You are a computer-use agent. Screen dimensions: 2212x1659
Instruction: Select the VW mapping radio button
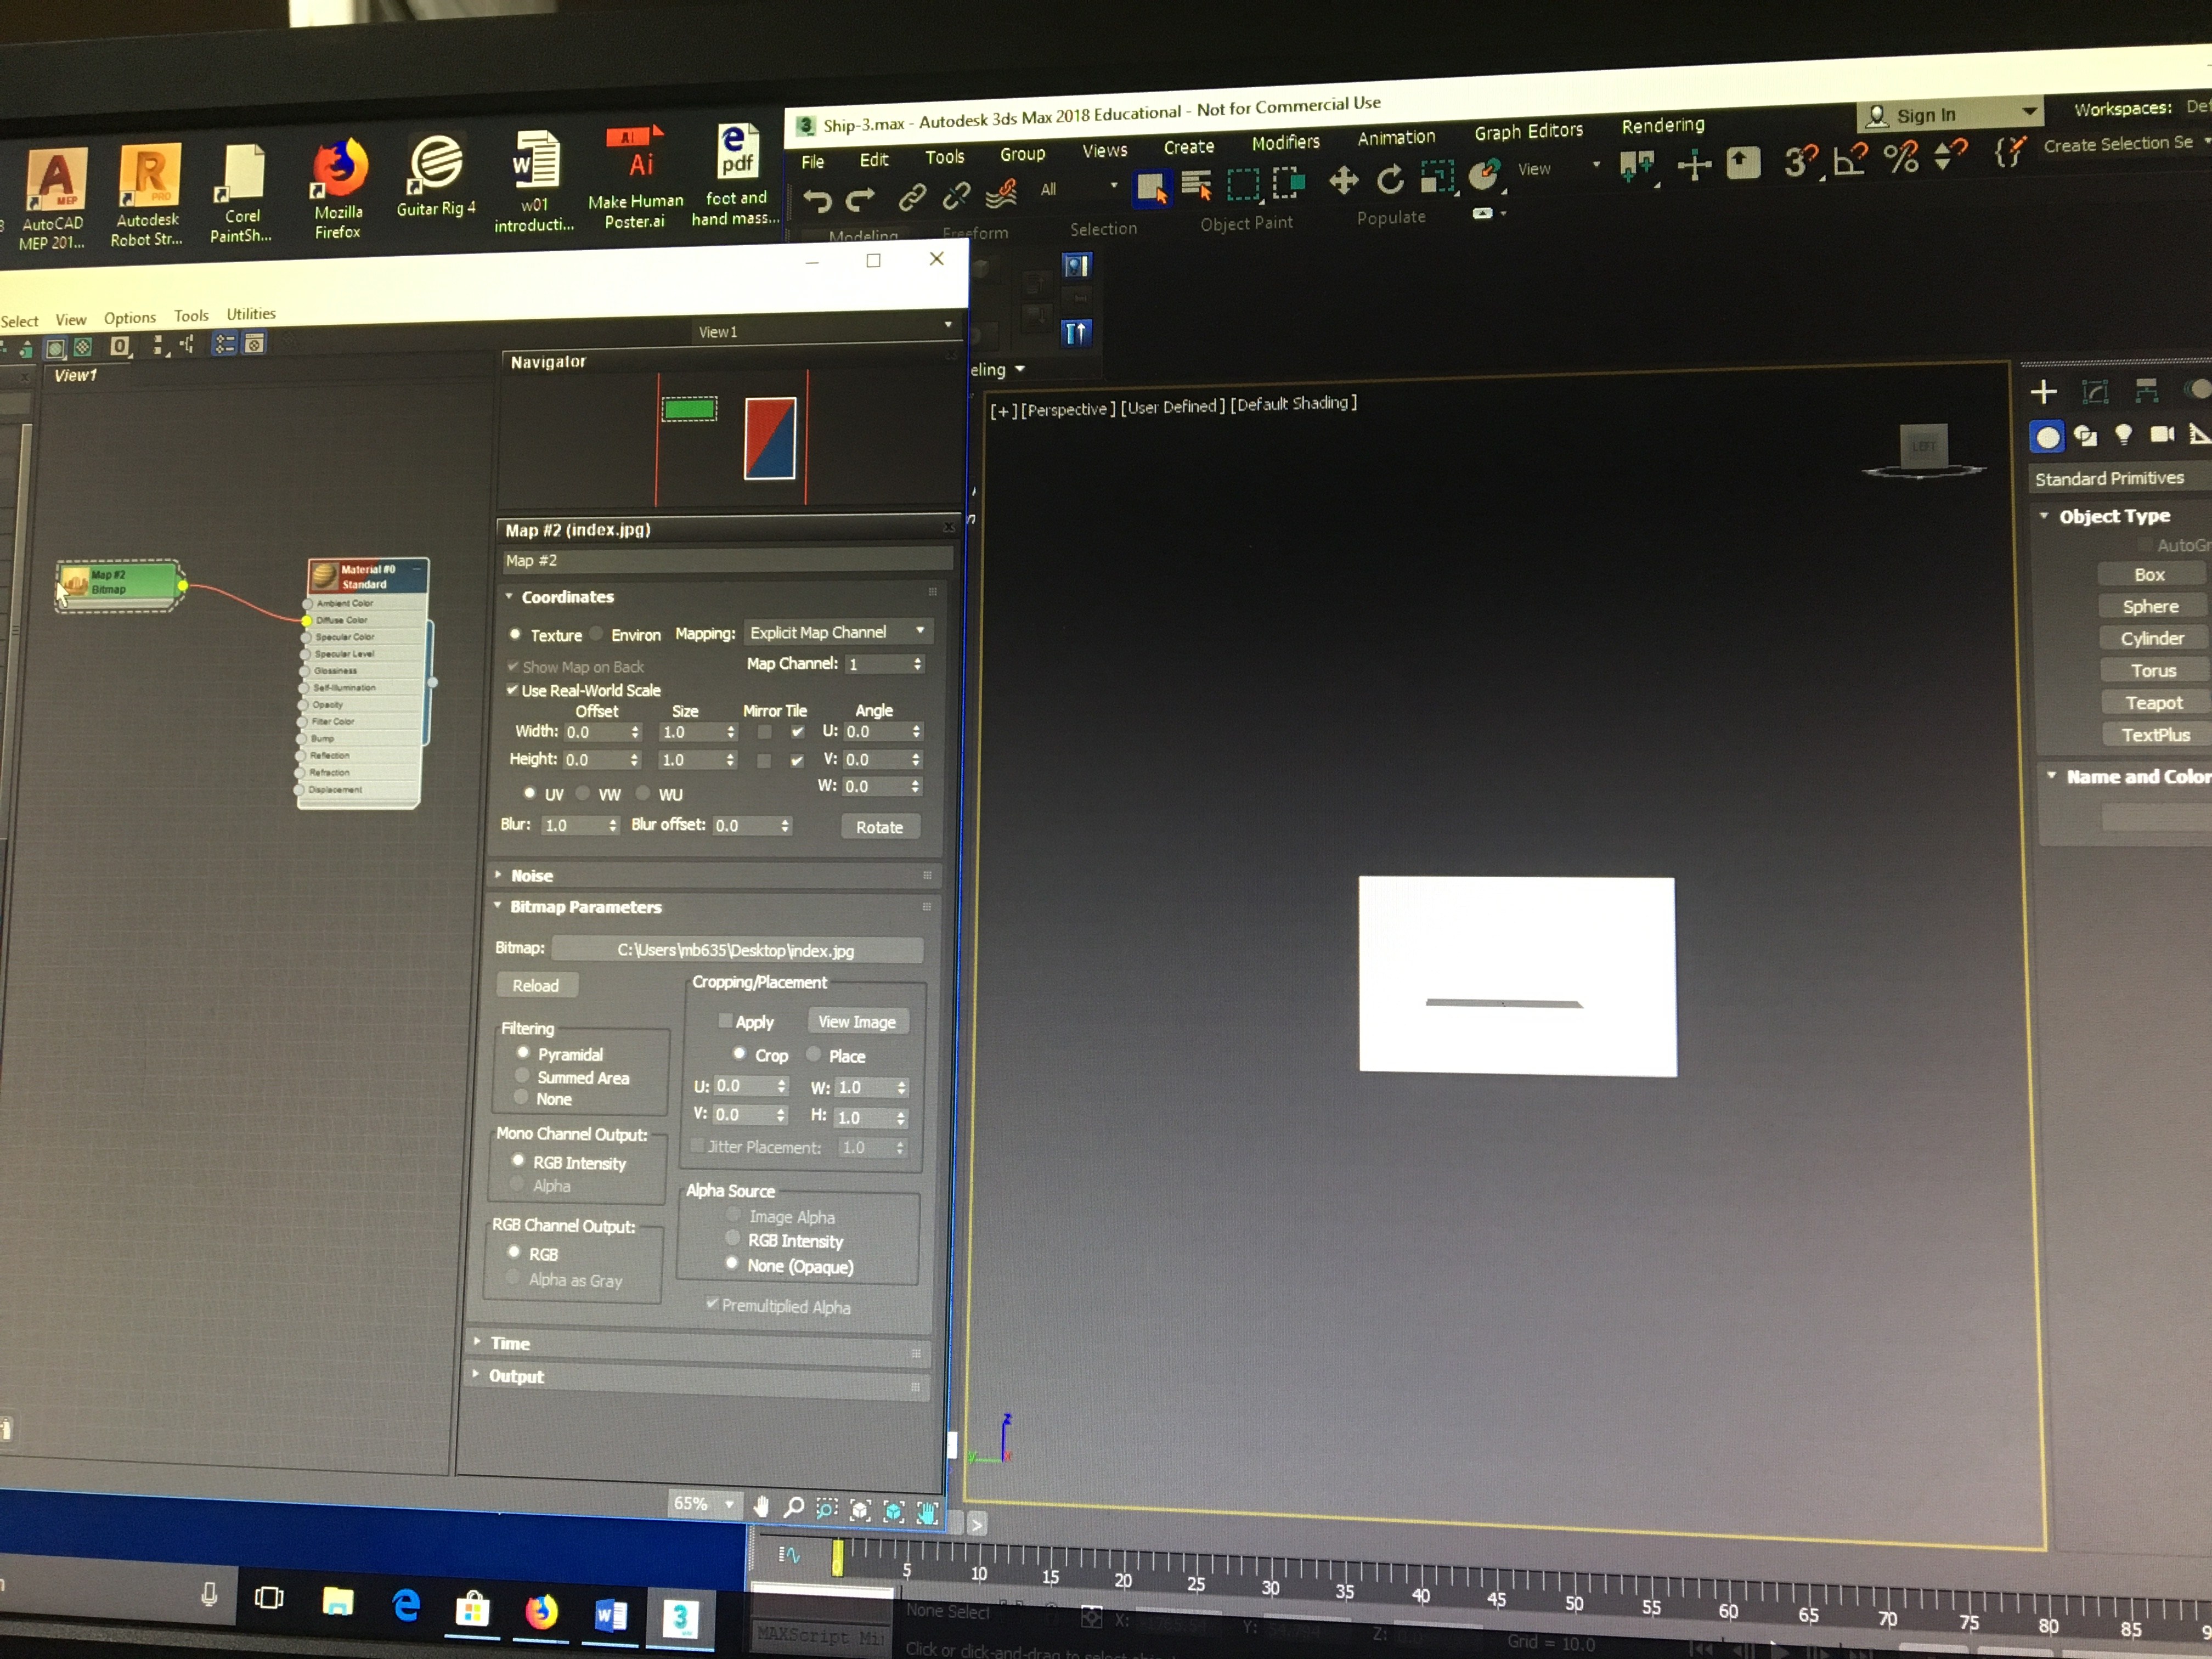583,793
